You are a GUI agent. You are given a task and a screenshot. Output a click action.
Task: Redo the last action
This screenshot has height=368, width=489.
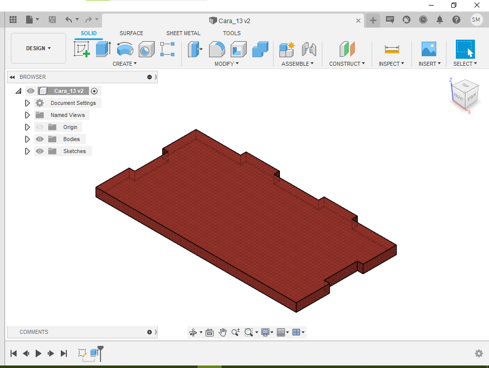click(x=88, y=20)
